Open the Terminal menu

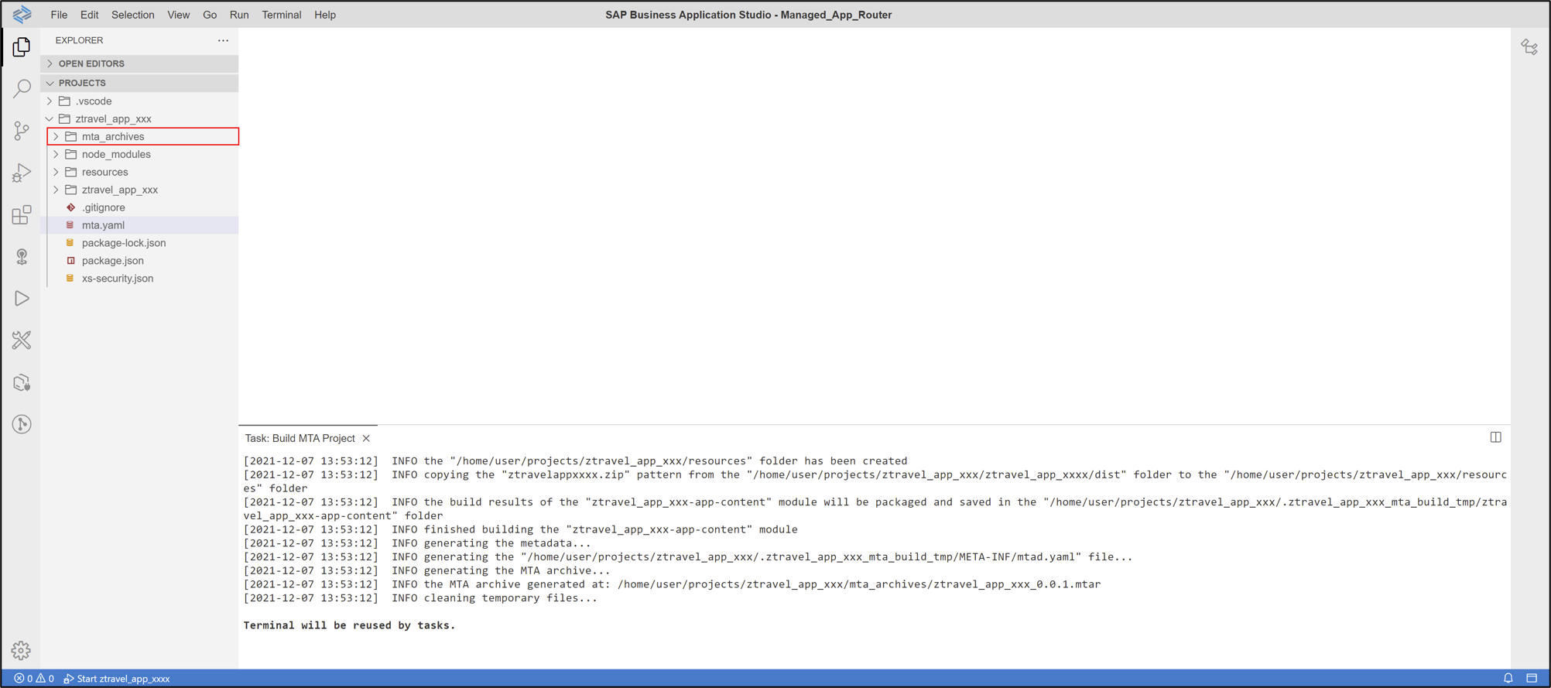[281, 15]
